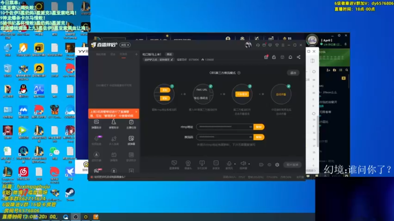Viewport: 394px width, 221px height.
Task: Dismiss the orange notification banner
Action: click(136, 112)
